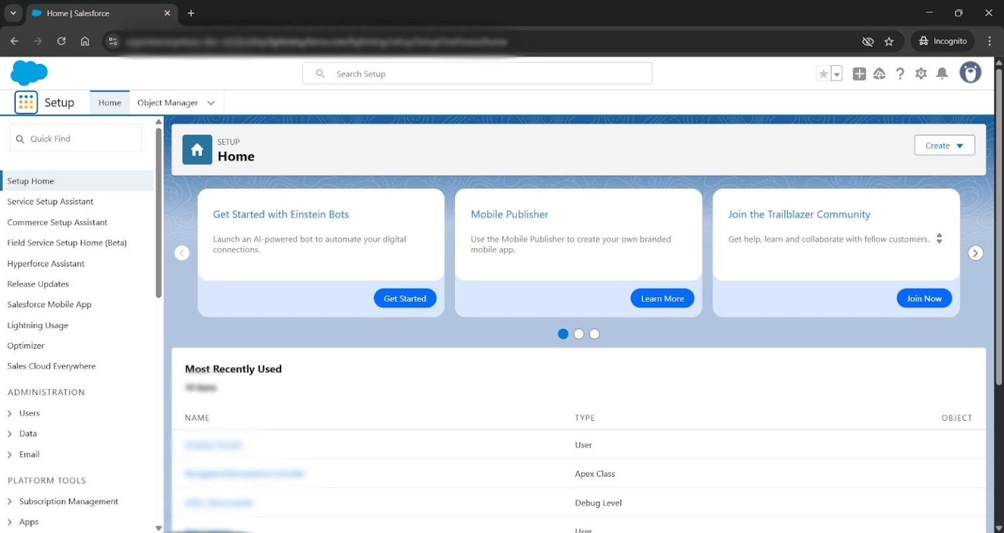Image resolution: width=1004 pixels, height=533 pixels.
Task: Click the Setup Home house icon
Action: point(197,150)
